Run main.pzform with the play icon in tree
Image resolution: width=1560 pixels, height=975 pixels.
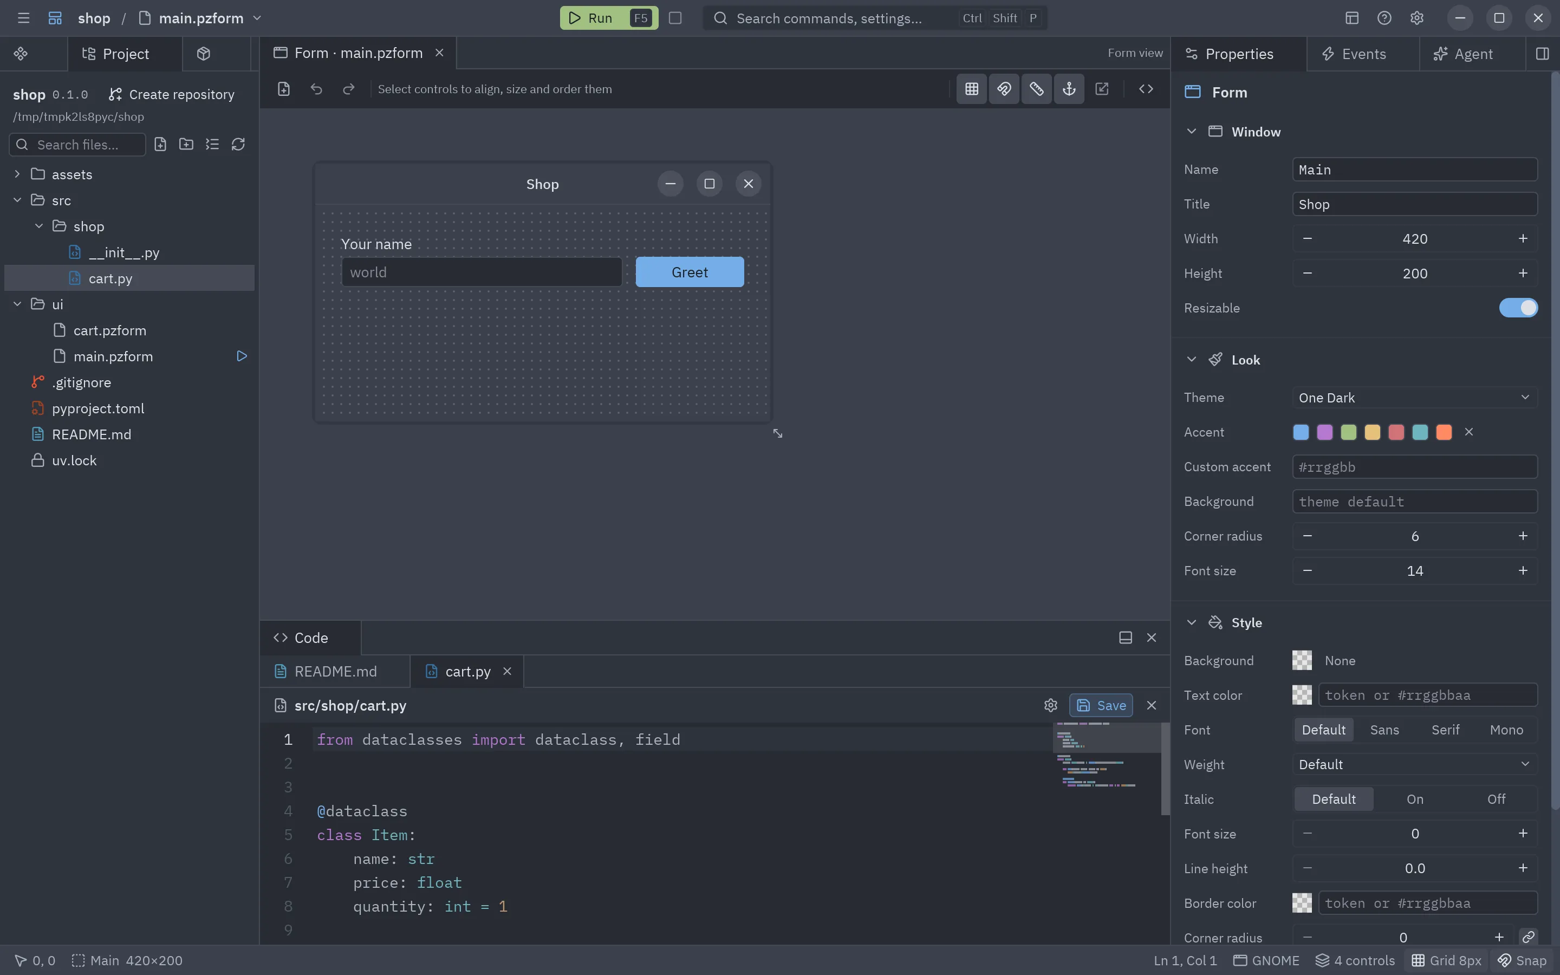(242, 356)
